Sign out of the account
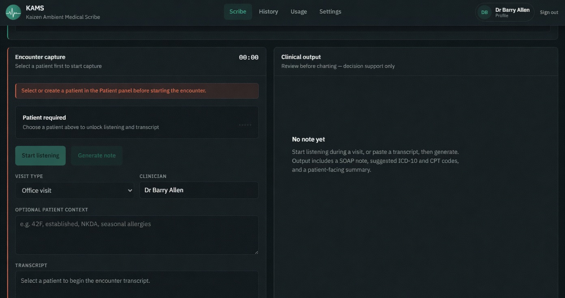The height and width of the screenshot is (298, 565). tap(549, 12)
